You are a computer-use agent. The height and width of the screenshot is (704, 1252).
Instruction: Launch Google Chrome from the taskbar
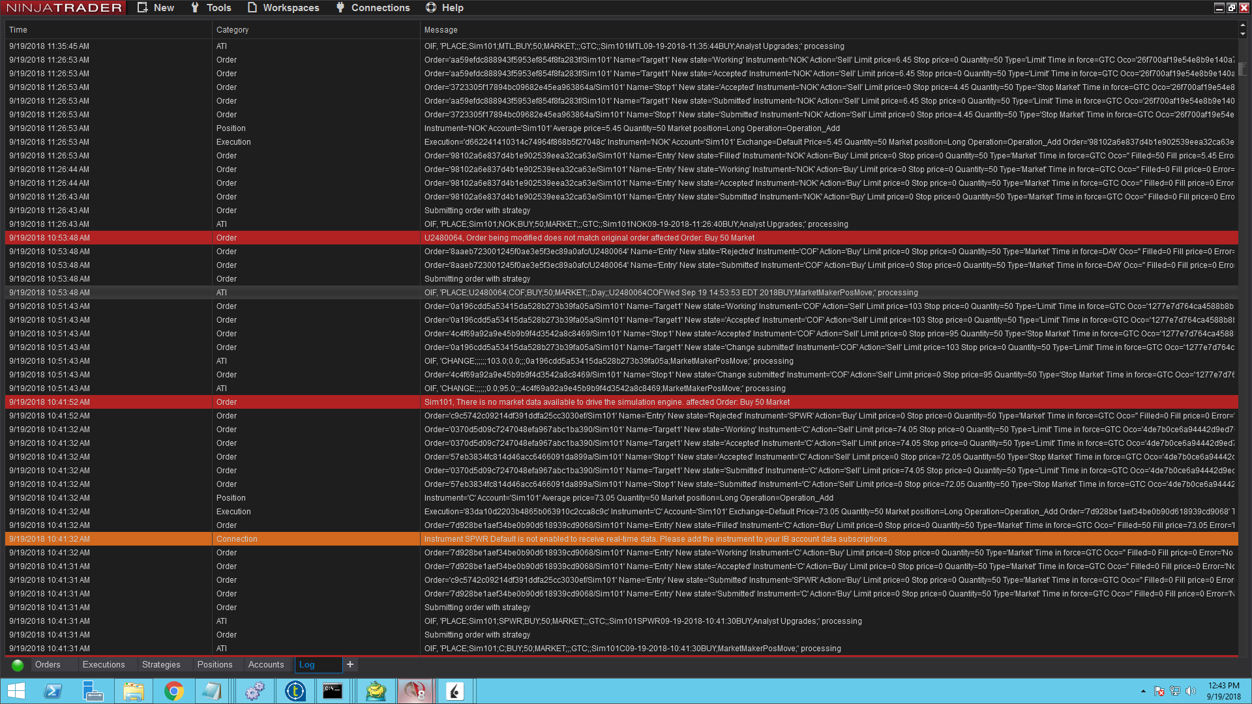173,691
